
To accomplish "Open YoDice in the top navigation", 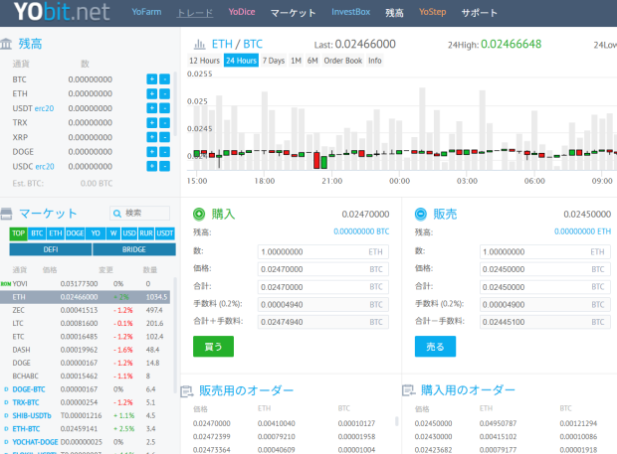I will coord(242,12).
